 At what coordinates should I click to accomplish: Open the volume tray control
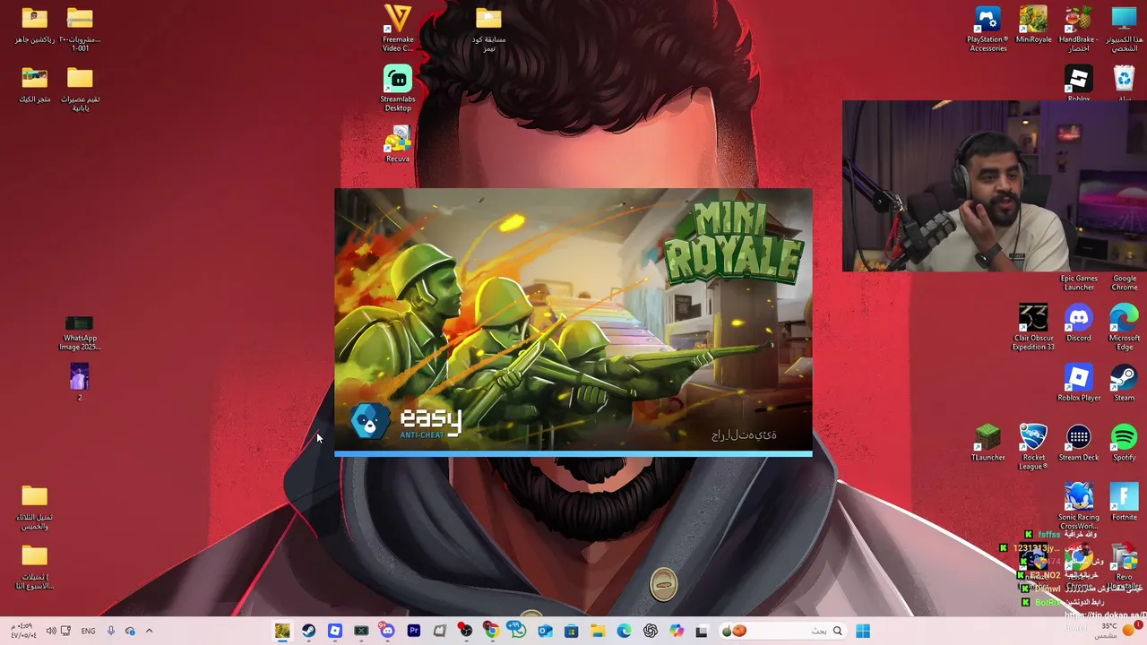click(x=51, y=631)
